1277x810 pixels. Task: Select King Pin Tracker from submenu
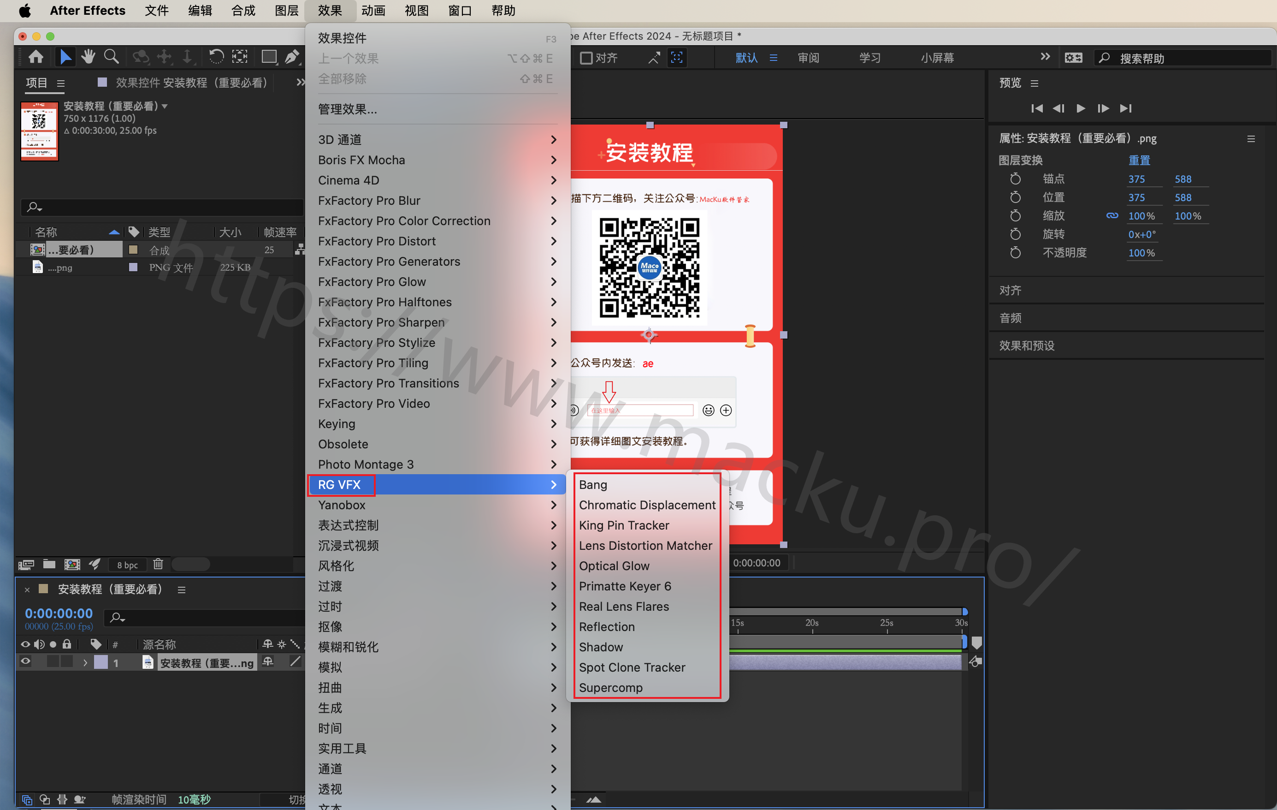tap(647, 525)
